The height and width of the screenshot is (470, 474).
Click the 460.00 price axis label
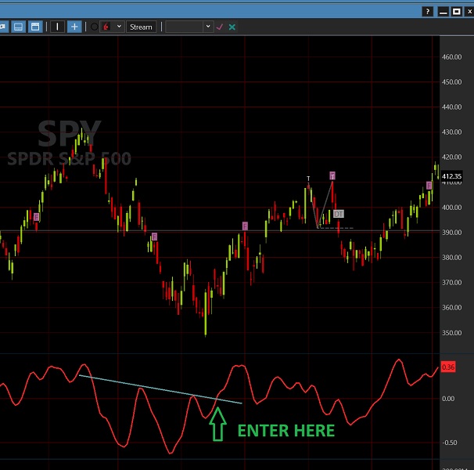point(451,57)
